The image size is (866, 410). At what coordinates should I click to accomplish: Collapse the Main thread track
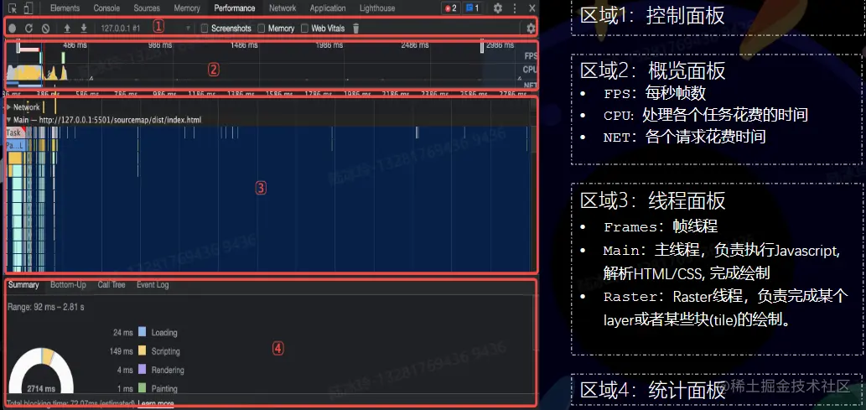(9, 119)
